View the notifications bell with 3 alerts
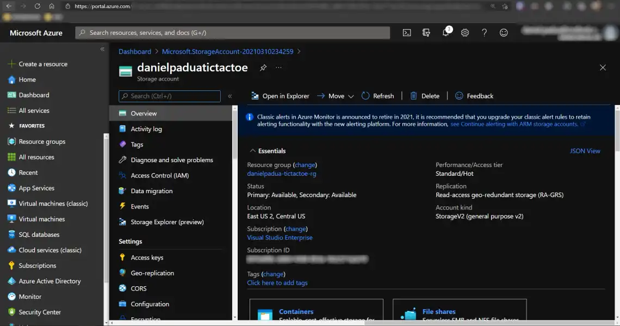 click(x=445, y=32)
